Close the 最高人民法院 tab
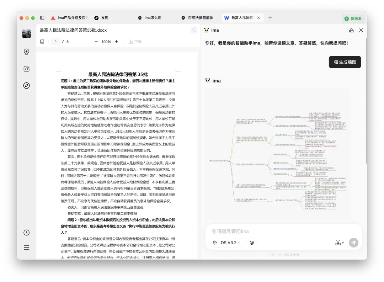This screenshot has width=384, height=282. (258, 18)
